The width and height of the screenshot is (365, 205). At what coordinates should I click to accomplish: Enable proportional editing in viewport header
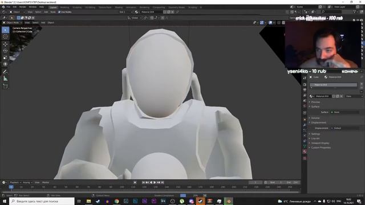pos(163,18)
